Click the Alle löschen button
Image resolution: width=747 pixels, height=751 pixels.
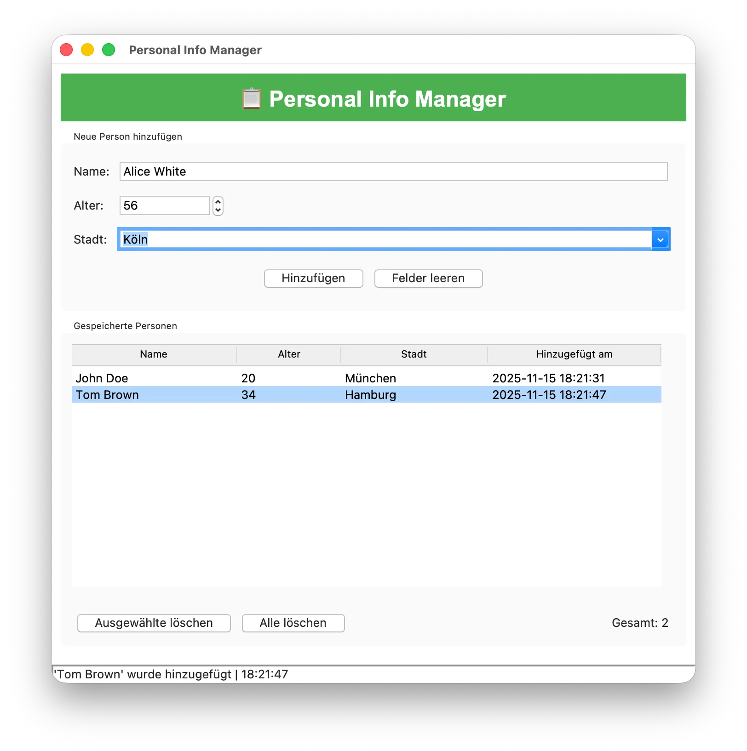(293, 623)
